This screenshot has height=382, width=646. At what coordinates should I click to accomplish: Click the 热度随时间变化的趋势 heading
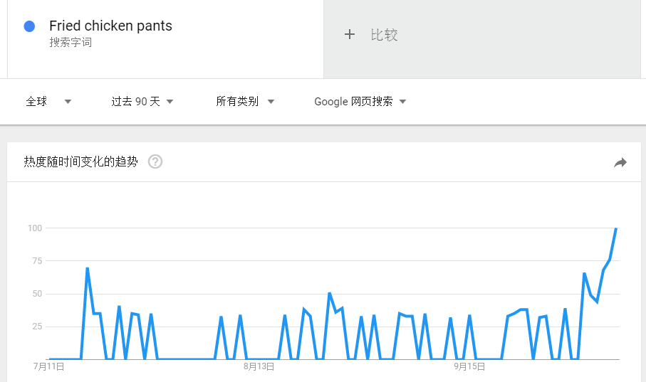point(80,161)
